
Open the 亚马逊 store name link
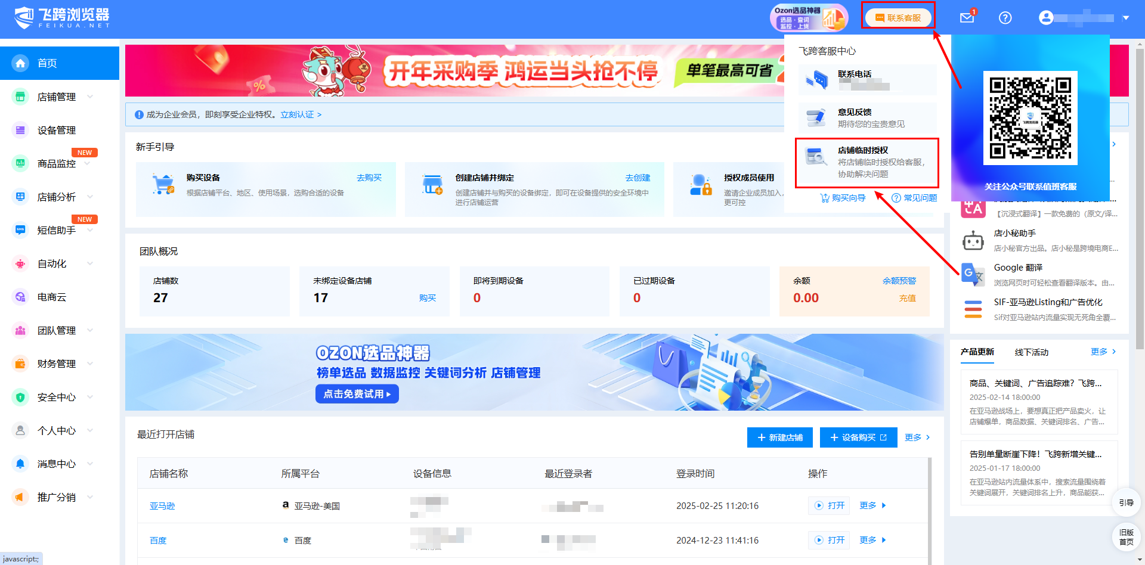coord(162,506)
